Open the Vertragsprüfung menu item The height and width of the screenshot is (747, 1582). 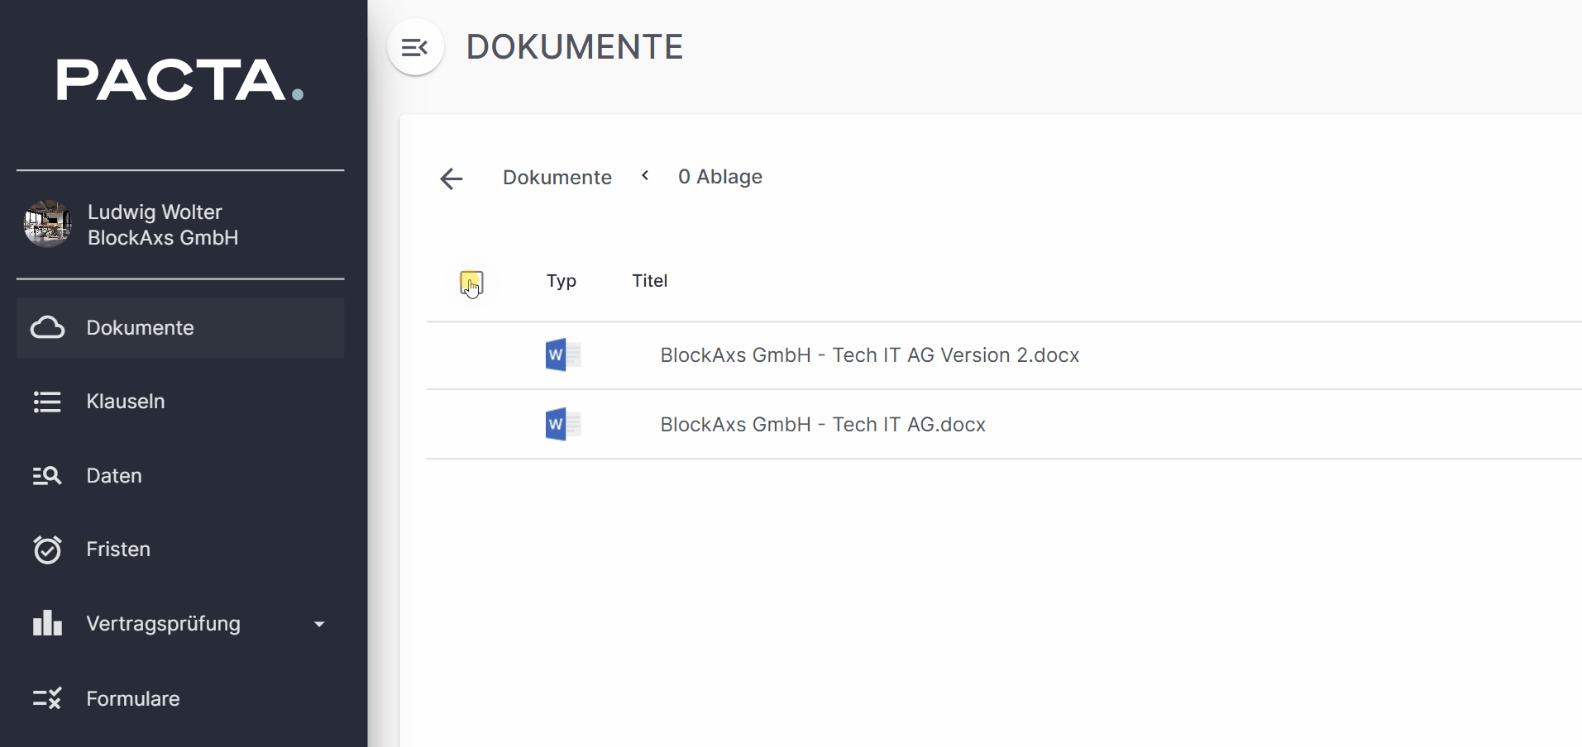coord(180,624)
